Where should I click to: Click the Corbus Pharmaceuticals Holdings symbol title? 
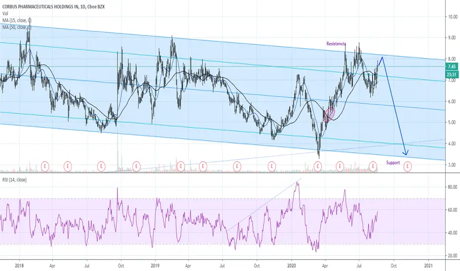tap(40, 7)
